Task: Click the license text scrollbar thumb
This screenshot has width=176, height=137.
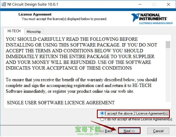Action: 168,45
